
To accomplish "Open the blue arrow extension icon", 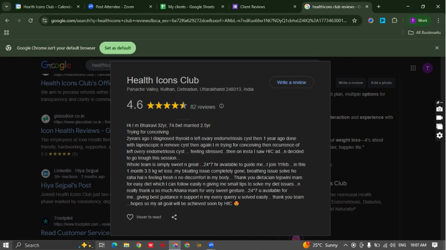I will click(x=382, y=20).
